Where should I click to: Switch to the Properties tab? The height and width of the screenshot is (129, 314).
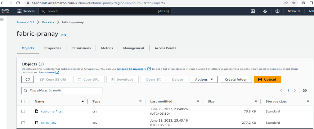point(53,48)
